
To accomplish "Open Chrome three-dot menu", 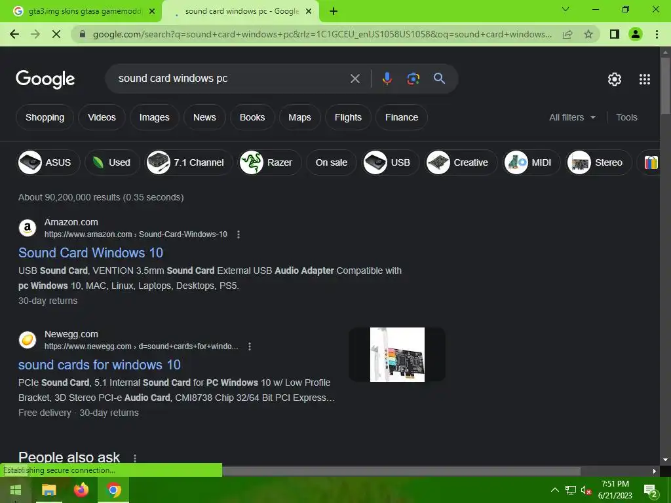I will pyautogui.click(x=657, y=34).
